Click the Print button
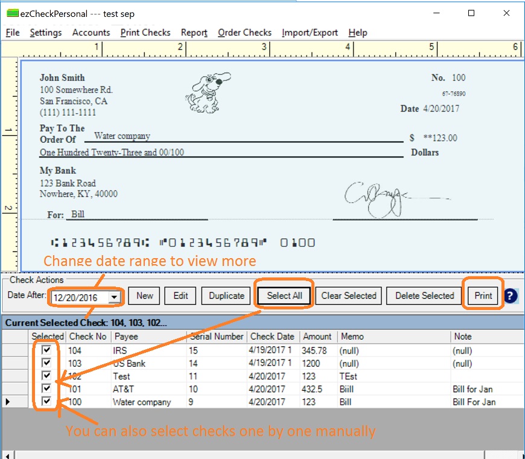The height and width of the screenshot is (459, 525). [483, 296]
